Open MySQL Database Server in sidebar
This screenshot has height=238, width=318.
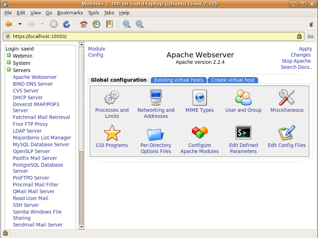coord(41,144)
